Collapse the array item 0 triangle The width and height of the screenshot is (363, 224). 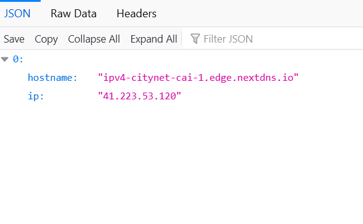coord(5,59)
